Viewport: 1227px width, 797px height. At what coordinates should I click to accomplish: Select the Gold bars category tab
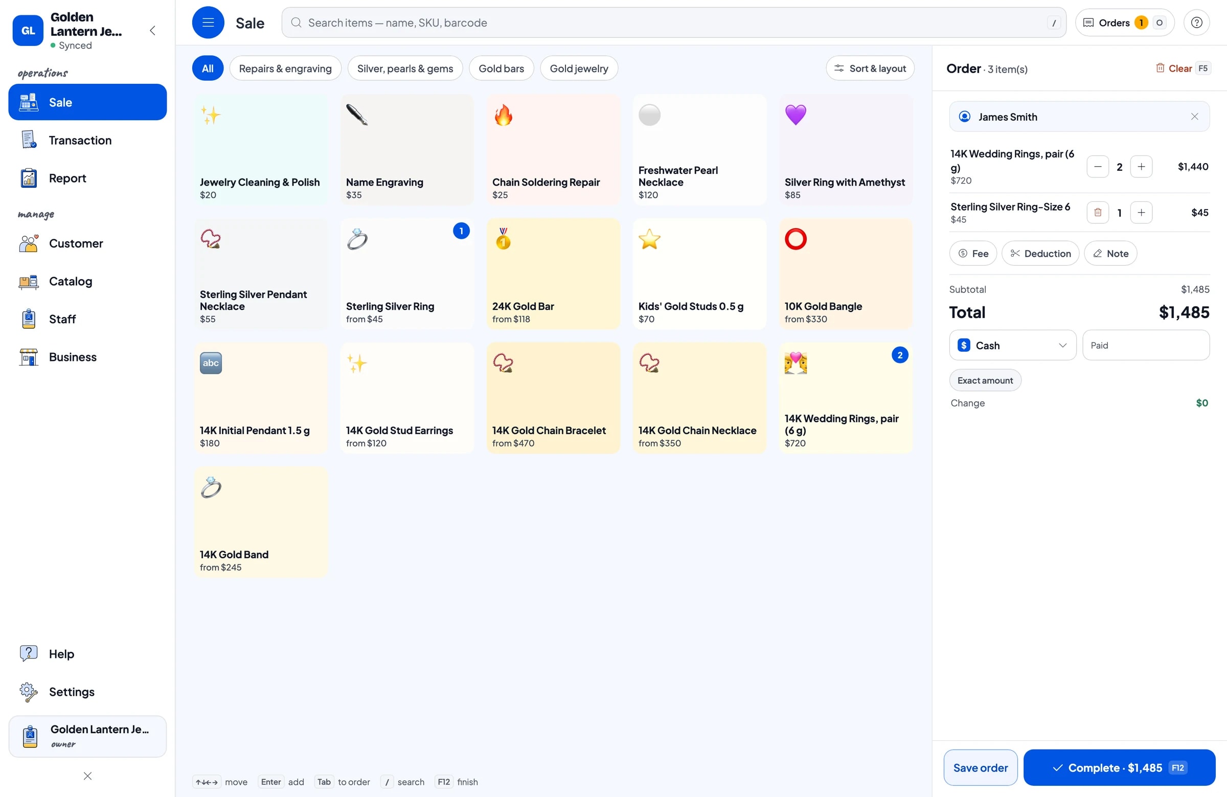(501, 69)
